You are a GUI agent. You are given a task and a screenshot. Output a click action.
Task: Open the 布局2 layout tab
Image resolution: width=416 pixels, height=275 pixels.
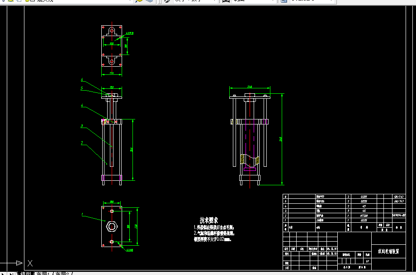coord(62,273)
